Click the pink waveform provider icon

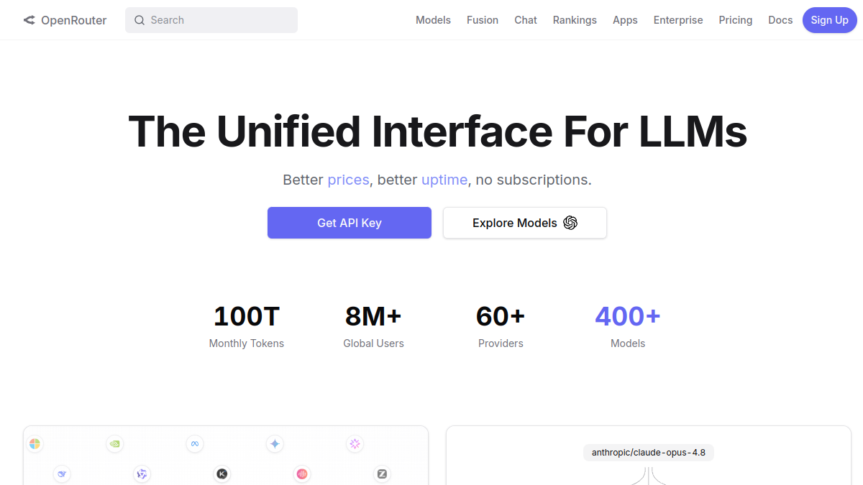pyautogui.click(x=302, y=474)
